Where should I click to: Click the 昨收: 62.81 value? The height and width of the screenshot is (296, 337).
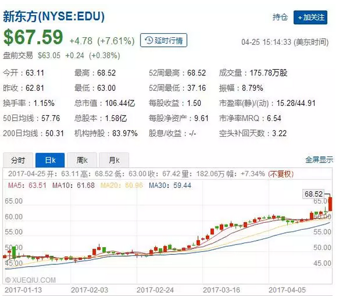35,88
